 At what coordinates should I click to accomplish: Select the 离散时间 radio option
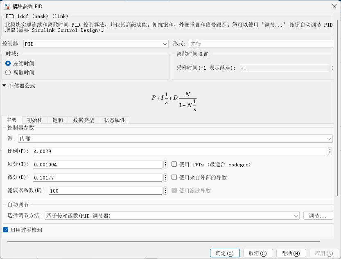(8, 73)
